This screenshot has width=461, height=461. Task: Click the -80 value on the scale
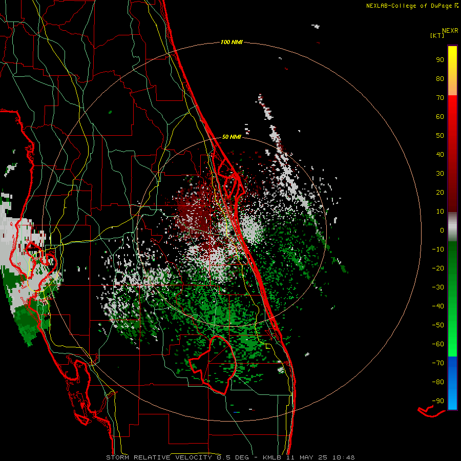click(438, 382)
